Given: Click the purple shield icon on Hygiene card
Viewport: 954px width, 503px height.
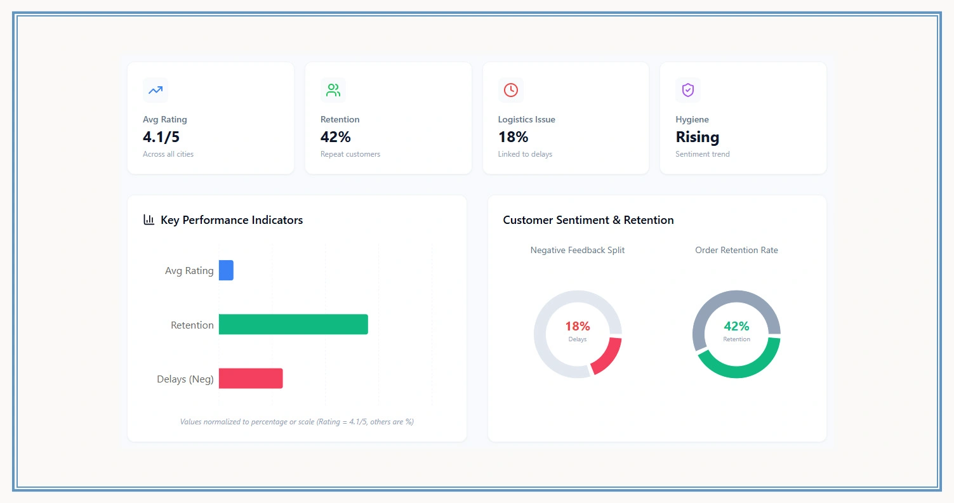Looking at the screenshot, I should 688,90.
